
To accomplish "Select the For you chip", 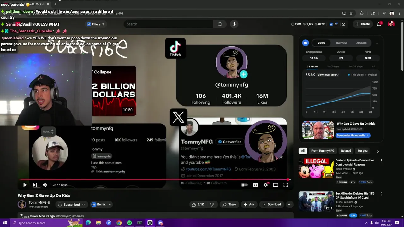I will [363, 151].
